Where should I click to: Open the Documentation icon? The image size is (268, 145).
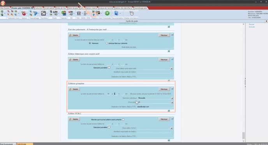(116, 13)
